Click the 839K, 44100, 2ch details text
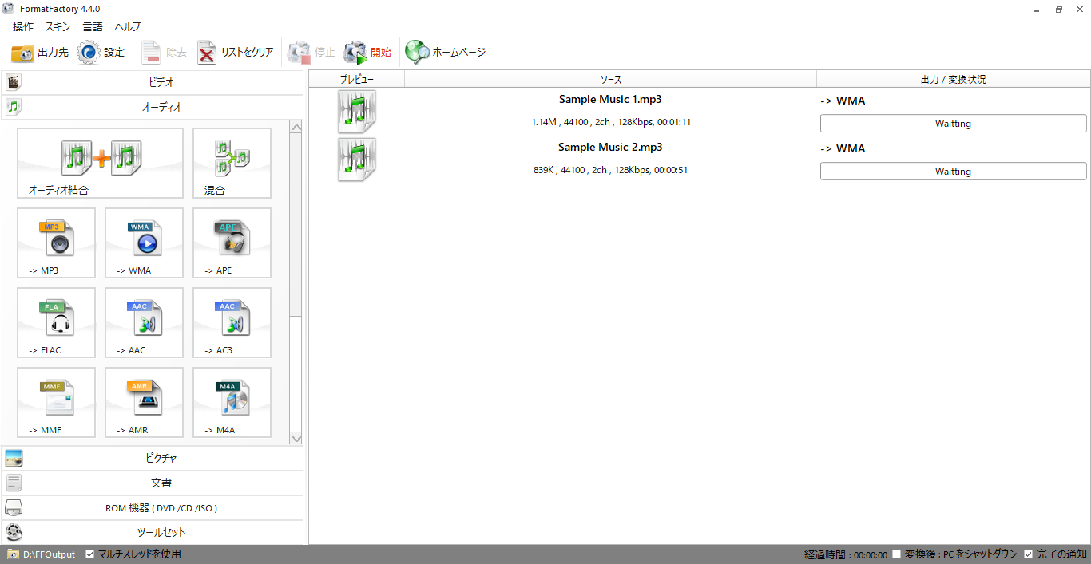Viewport: 1091px width, 564px height. click(x=611, y=170)
